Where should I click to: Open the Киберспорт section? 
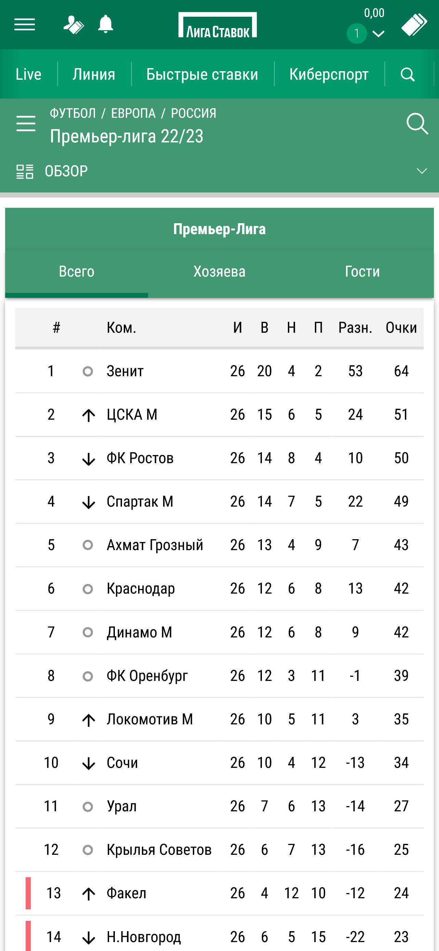click(x=329, y=74)
